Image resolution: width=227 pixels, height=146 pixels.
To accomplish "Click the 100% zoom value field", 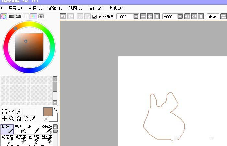I will 125,17.
